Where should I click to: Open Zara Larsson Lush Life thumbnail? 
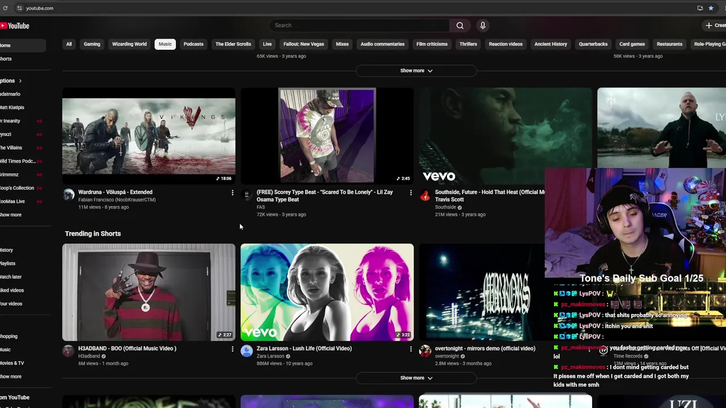coord(327,292)
